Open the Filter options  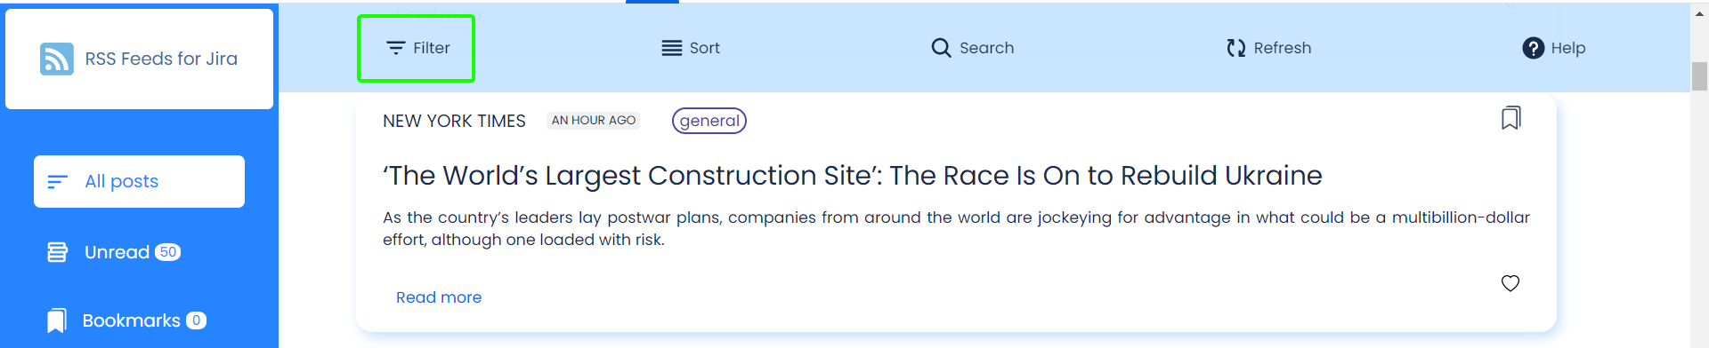[x=417, y=48]
